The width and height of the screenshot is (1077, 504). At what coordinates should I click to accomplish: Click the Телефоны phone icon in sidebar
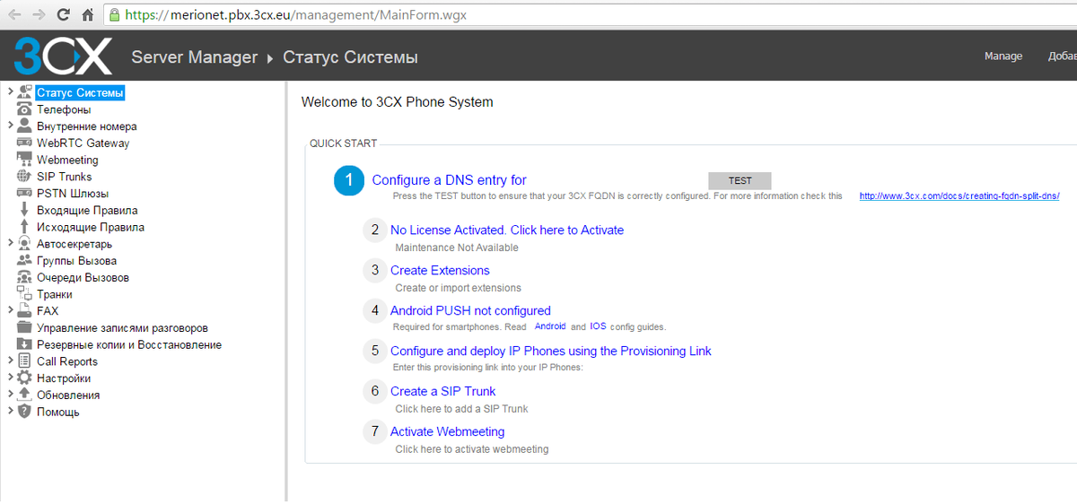point(24,109)
